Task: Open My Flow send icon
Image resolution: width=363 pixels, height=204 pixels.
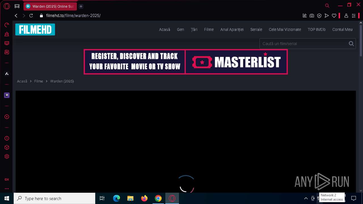Action: click(327, 16)
